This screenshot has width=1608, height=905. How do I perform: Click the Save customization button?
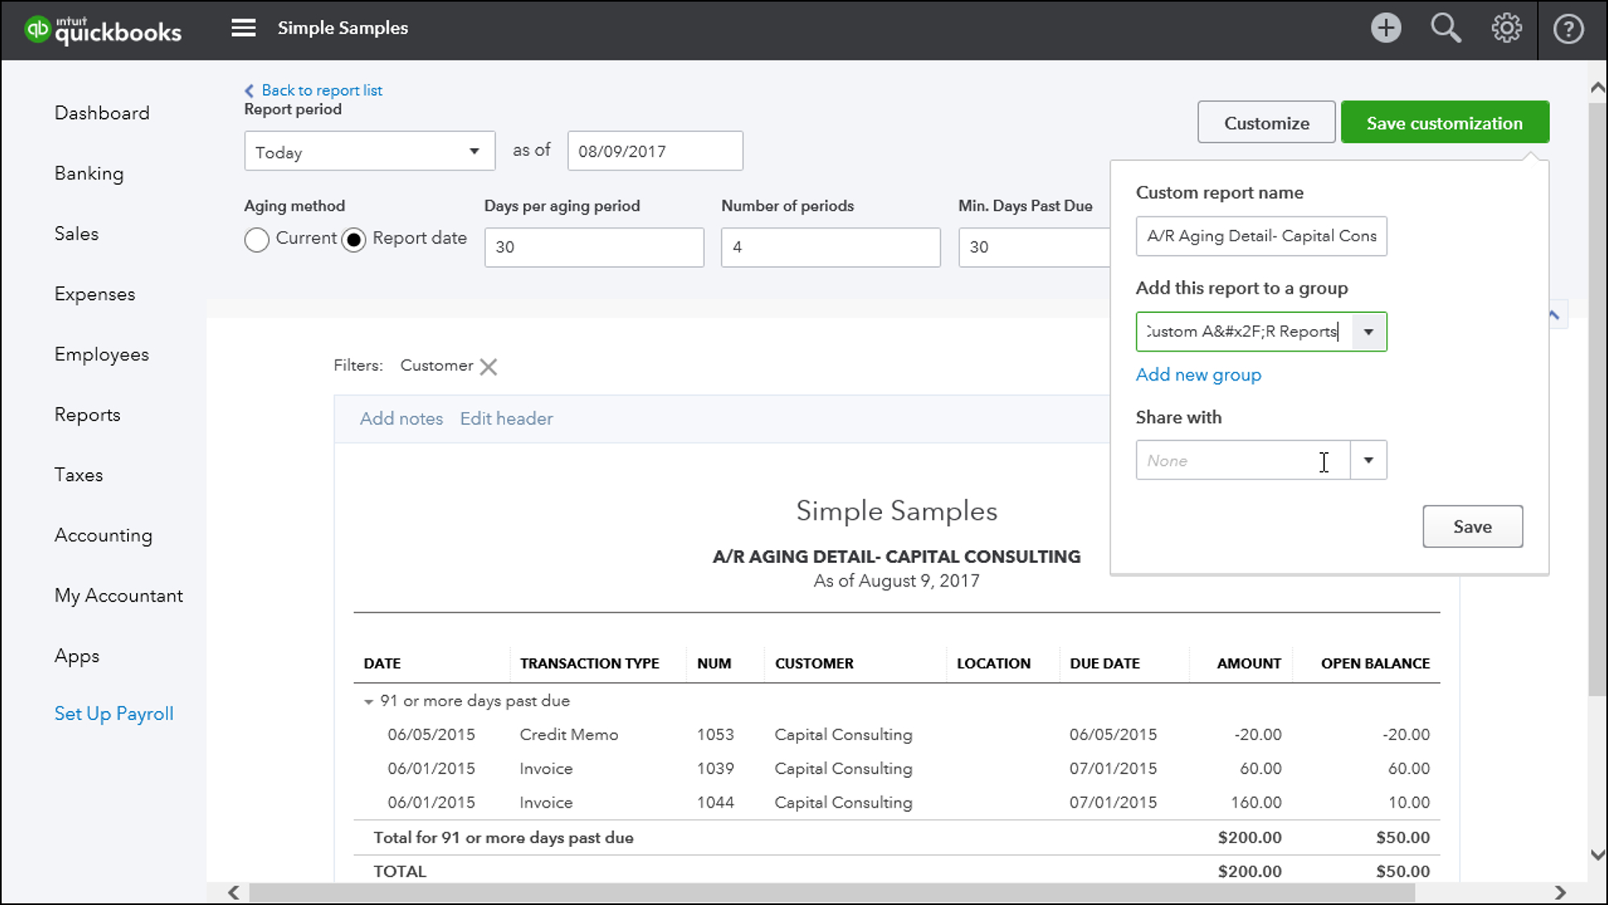click(x=1445, y=122)
